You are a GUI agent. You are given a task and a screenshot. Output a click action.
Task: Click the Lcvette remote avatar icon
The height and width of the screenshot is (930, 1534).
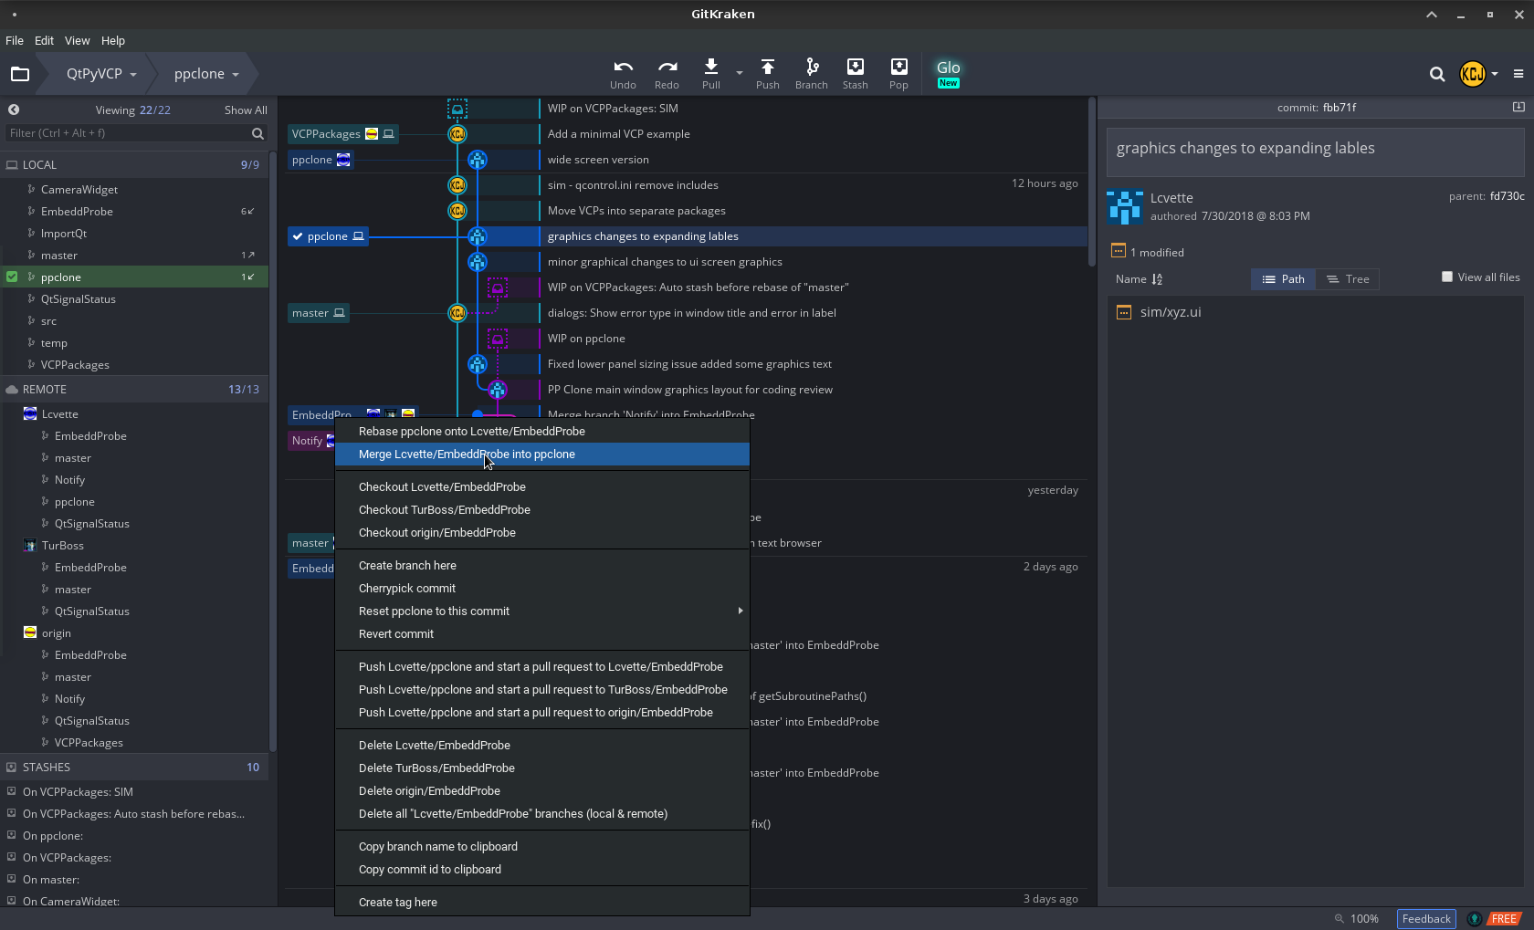(x=30, y=414)
